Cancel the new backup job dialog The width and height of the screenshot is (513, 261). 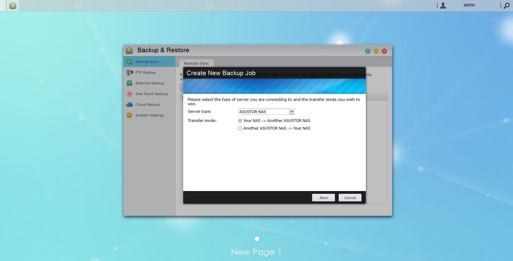(350, 198)
